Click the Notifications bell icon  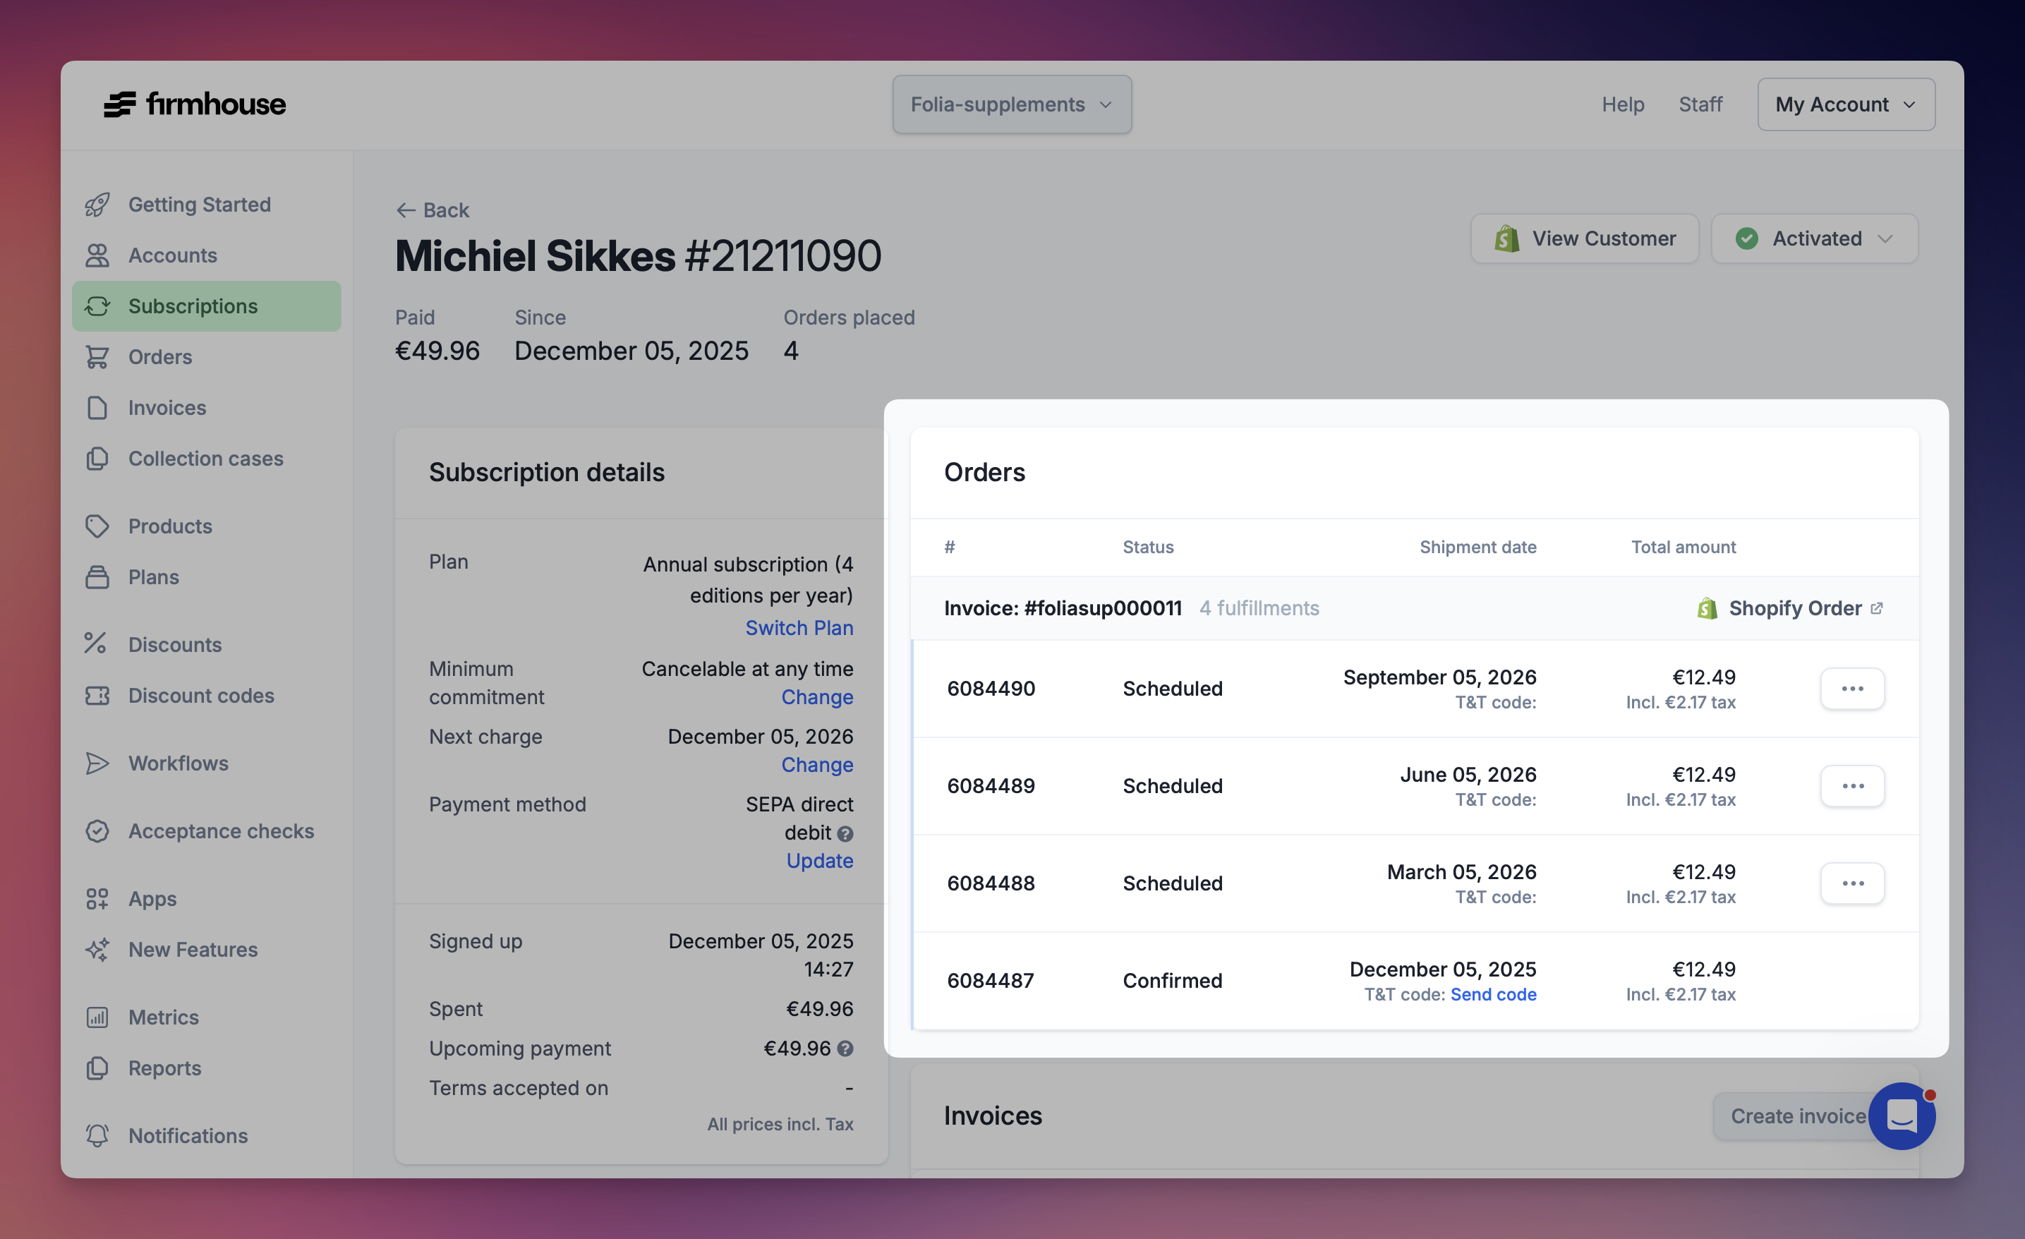coord(97,1135)
